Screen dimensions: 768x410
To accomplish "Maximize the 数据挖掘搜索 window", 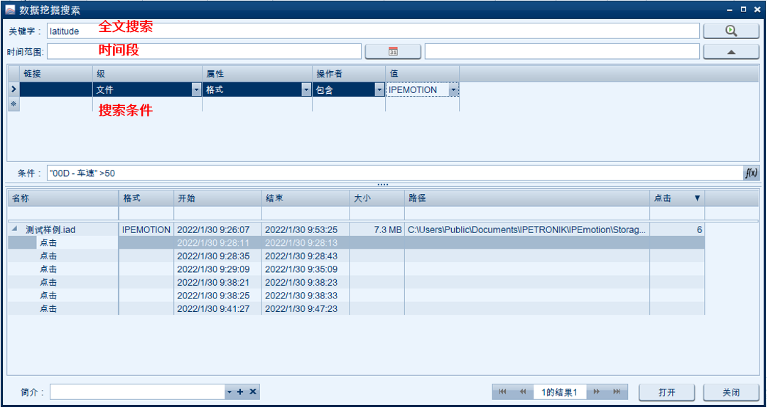I will (x=743, y=9).
